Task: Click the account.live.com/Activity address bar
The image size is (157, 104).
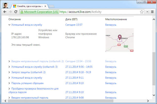Action: (x=81, y=12)
